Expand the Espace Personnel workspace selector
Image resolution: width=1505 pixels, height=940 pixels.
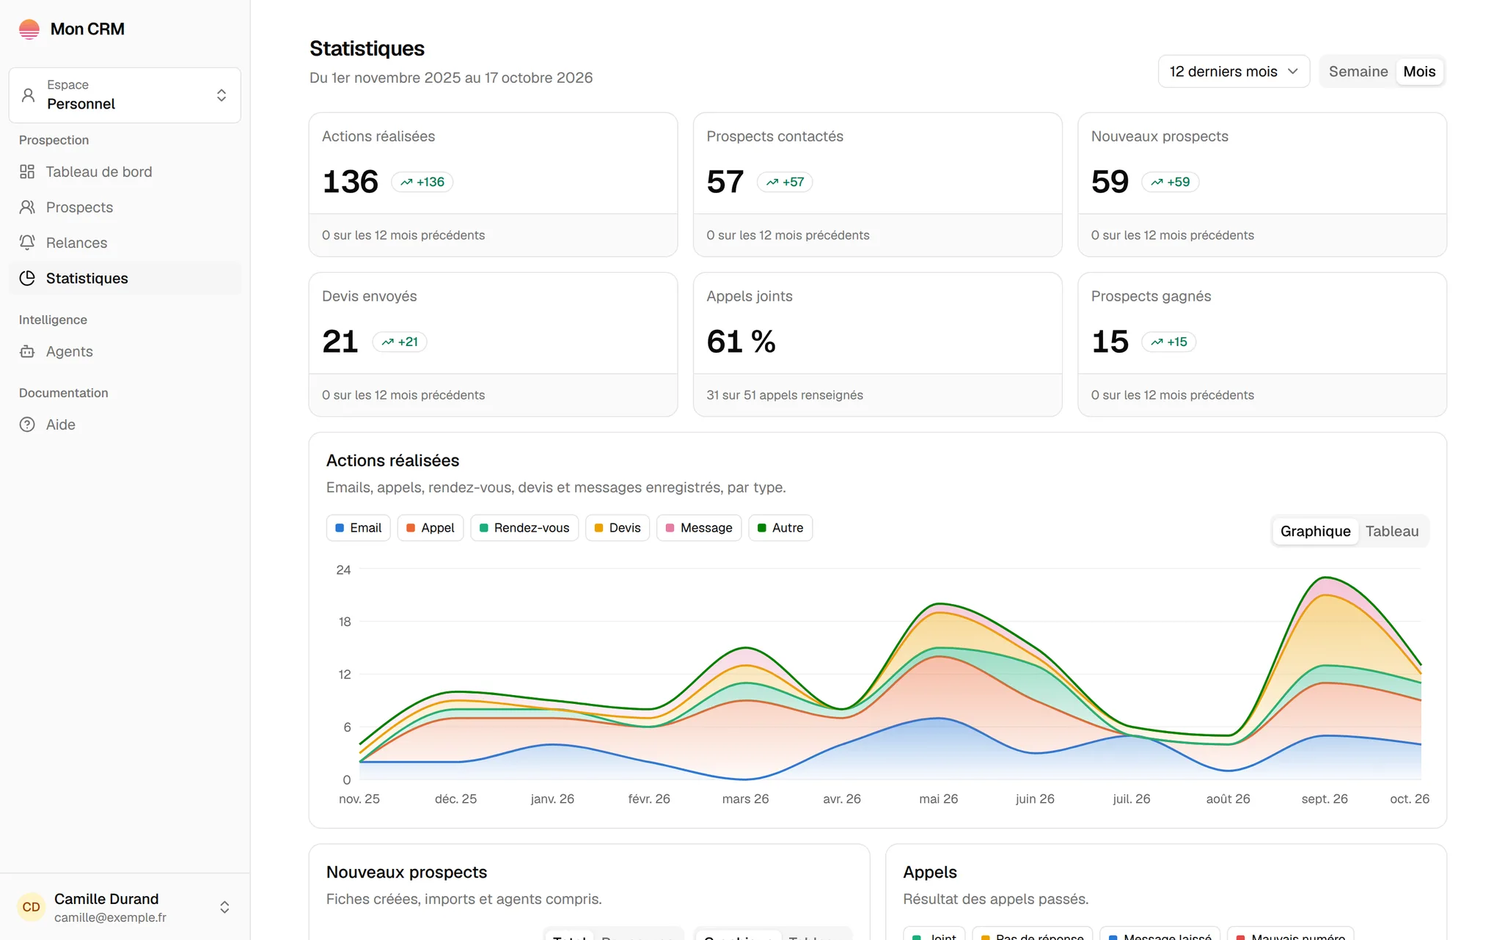tap(125, 95)
